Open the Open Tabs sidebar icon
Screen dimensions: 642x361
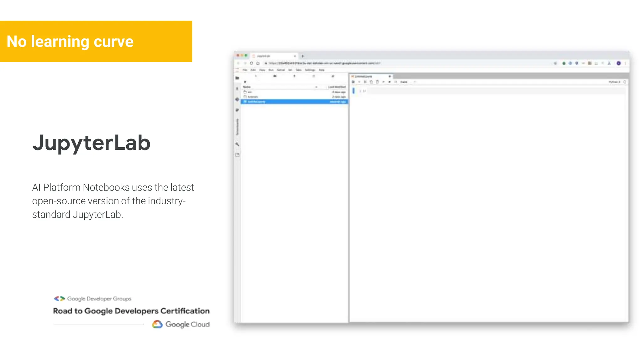point(237,155)
